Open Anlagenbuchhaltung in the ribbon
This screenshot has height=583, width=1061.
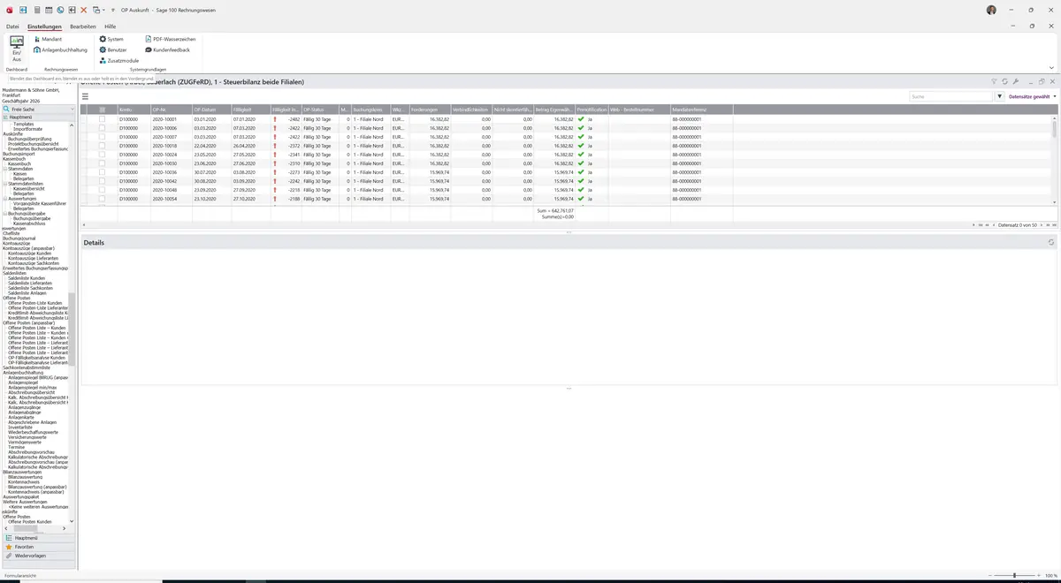click(x=61, y=50)
